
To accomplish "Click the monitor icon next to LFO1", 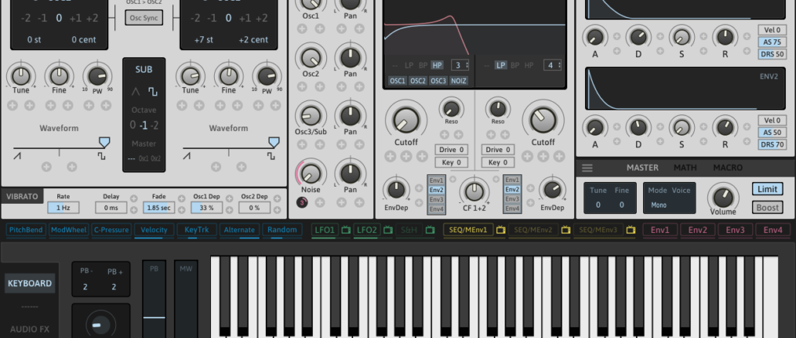I will click(345, 230).
